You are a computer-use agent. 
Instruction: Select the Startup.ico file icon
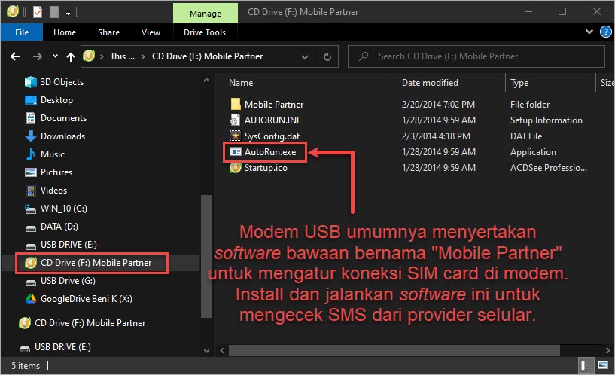tap(235, 167)
